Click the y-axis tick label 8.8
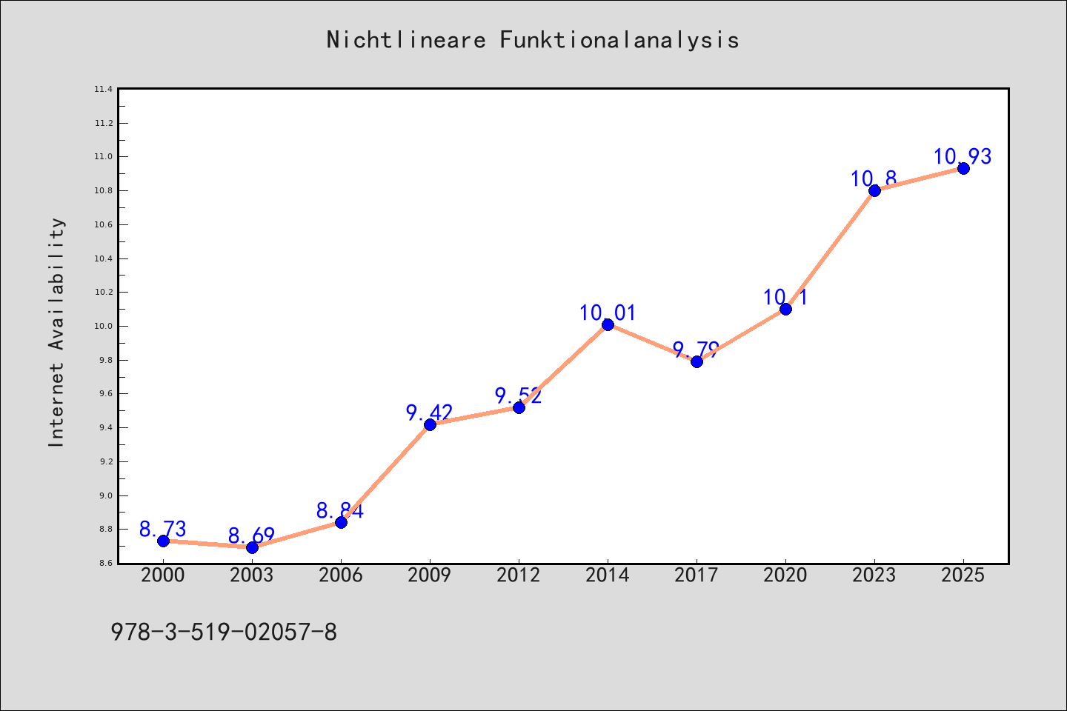 (x=105, y=530)
